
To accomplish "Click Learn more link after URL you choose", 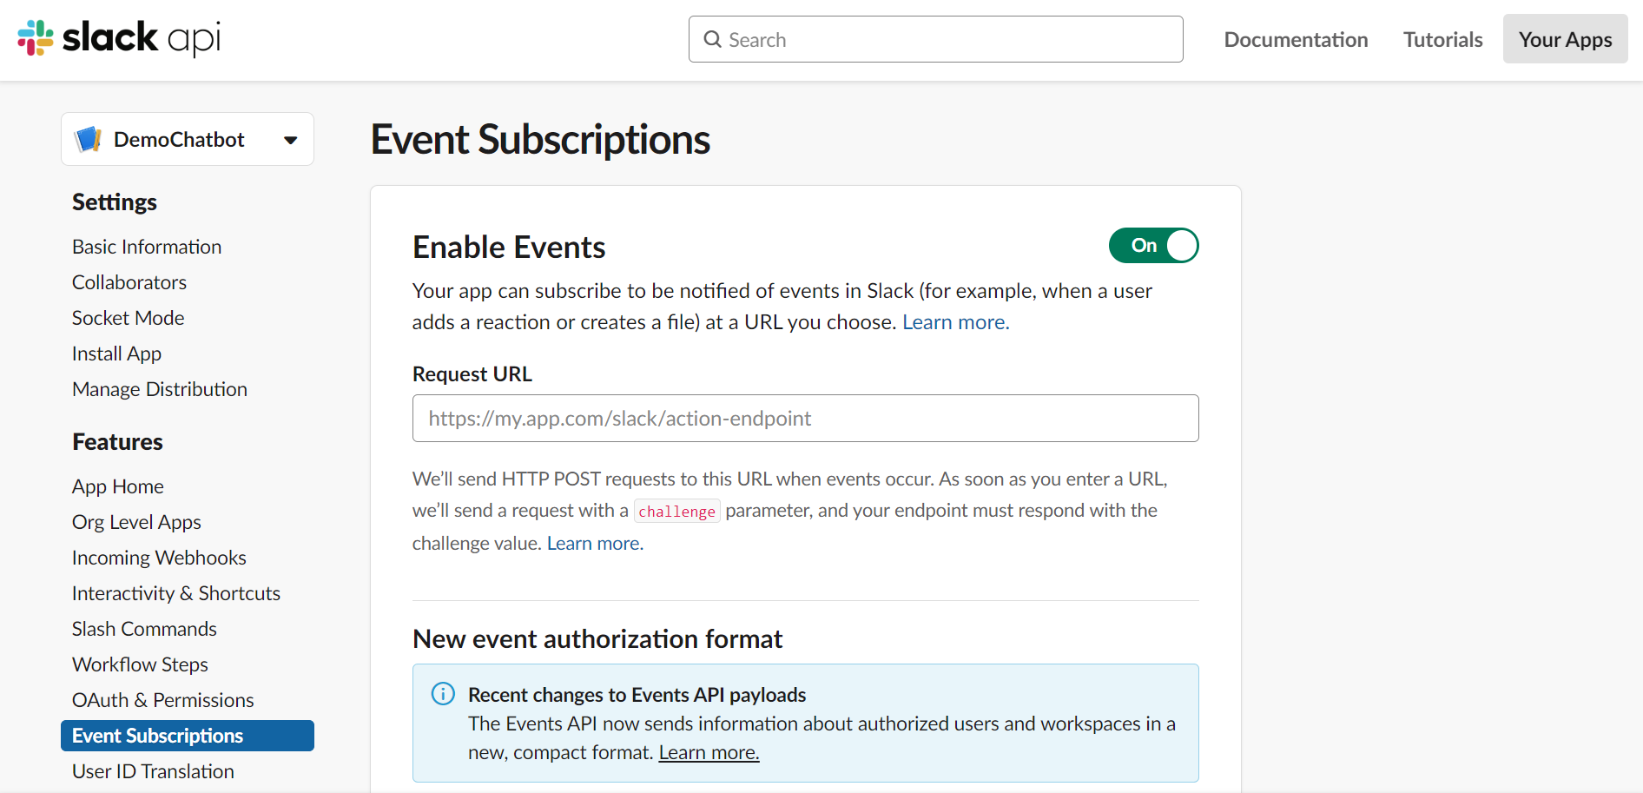I will (955, 322).
